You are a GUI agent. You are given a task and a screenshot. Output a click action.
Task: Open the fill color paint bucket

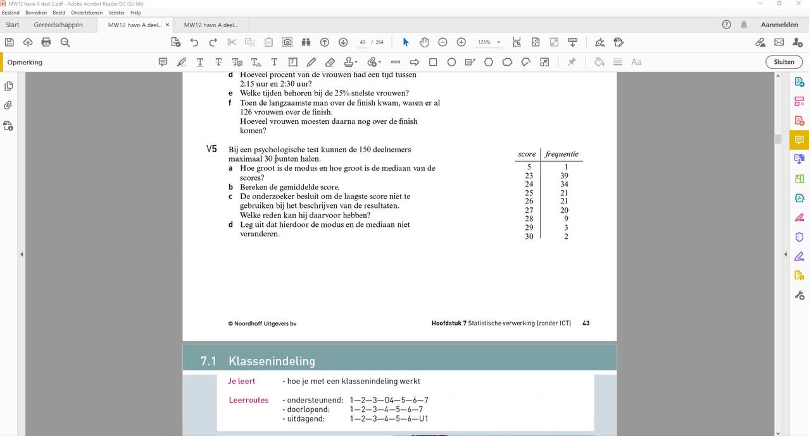(x=599, y=62)
